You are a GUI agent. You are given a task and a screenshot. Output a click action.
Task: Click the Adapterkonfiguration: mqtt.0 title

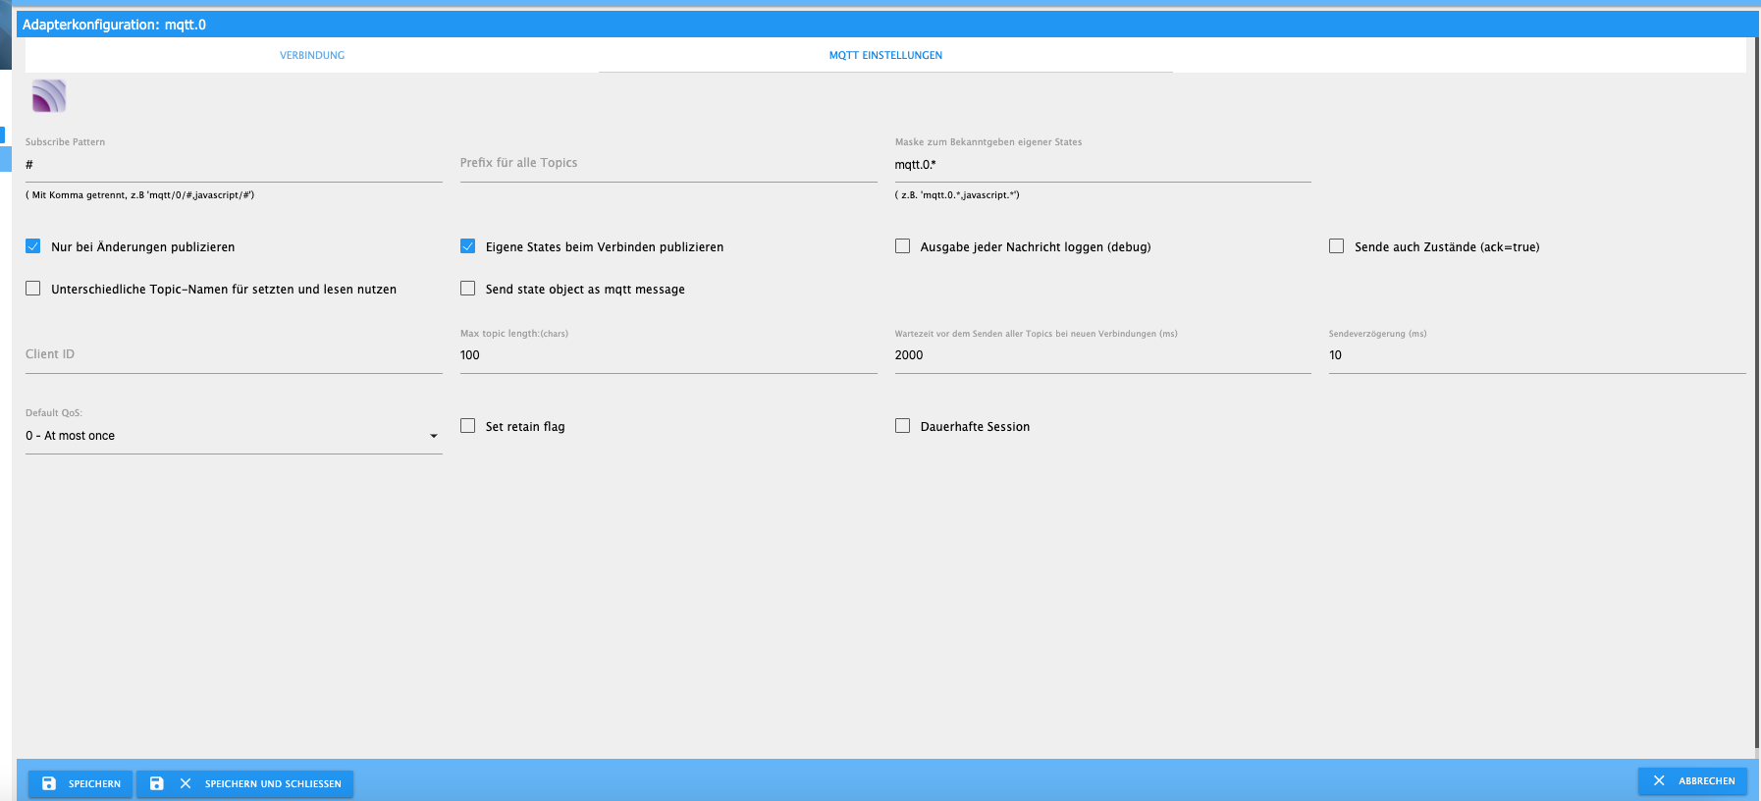pos(114,25)
